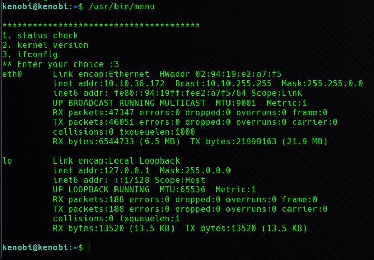
Task: Click the Mask:255.255.0.0 text
Action: click(322, 84)
